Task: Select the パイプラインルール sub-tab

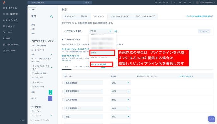Action: click(82, 67)
